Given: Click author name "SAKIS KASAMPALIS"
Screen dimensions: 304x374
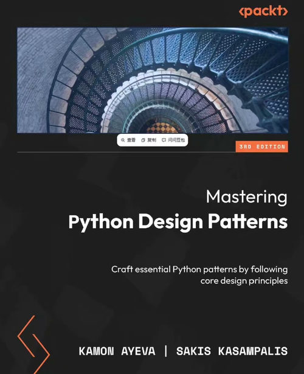Looking at the screenshot, I should (232, 351).
